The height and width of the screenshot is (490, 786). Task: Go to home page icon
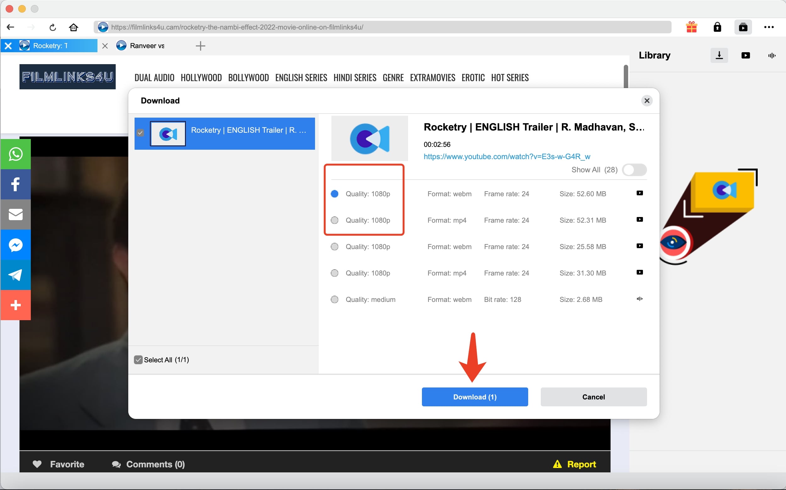74,27
